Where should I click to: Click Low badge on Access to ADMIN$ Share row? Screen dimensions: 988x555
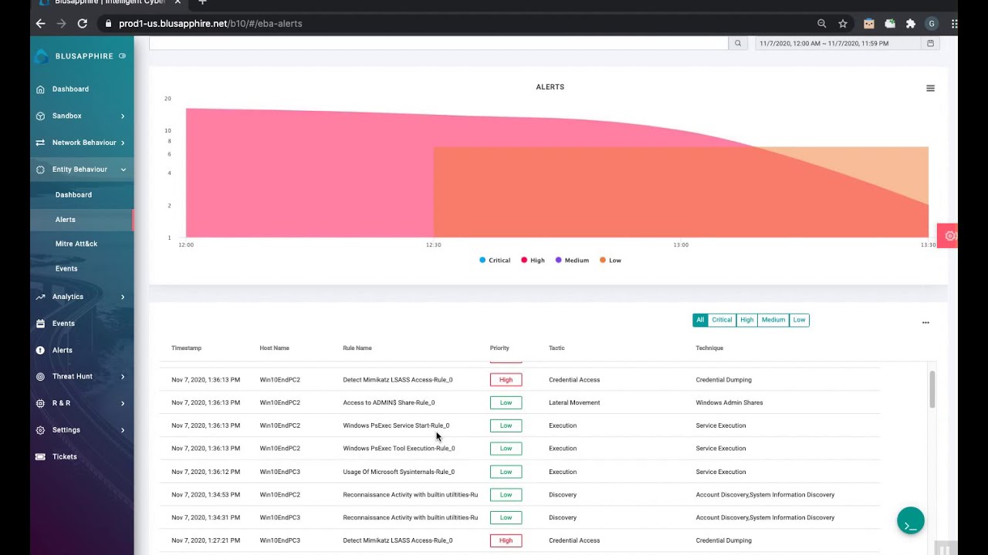coord(506,403)
